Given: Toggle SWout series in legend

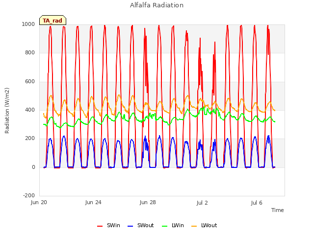Looking at the screenshot, I should (x=141, y=225).
